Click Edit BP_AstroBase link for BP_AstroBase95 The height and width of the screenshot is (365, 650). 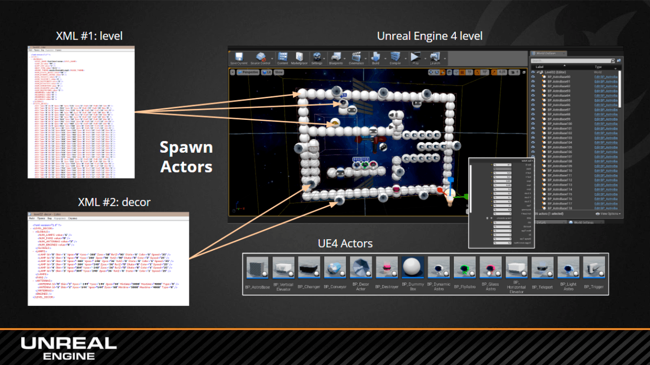tap(606, 100)
